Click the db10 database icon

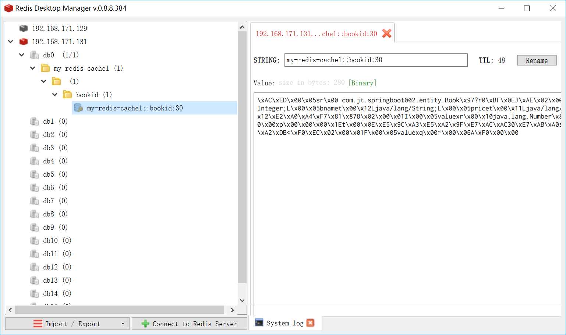coord(34,240)
